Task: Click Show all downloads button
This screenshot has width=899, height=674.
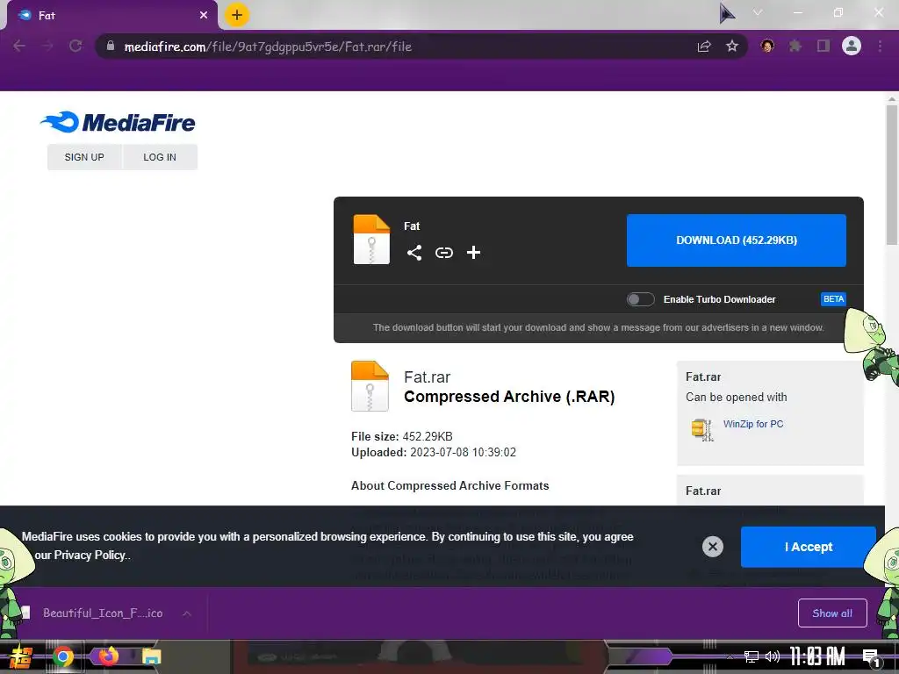Action: click(832, 613)
